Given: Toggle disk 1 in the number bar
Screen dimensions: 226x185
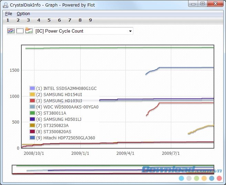Looking at the screenshot, I should [x=8, y=20].
